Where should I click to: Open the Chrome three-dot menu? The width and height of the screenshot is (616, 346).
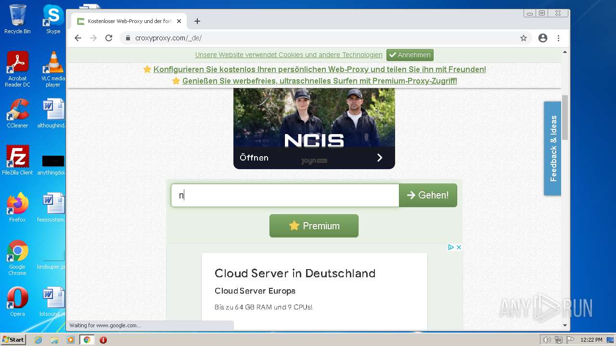point(558,38)
